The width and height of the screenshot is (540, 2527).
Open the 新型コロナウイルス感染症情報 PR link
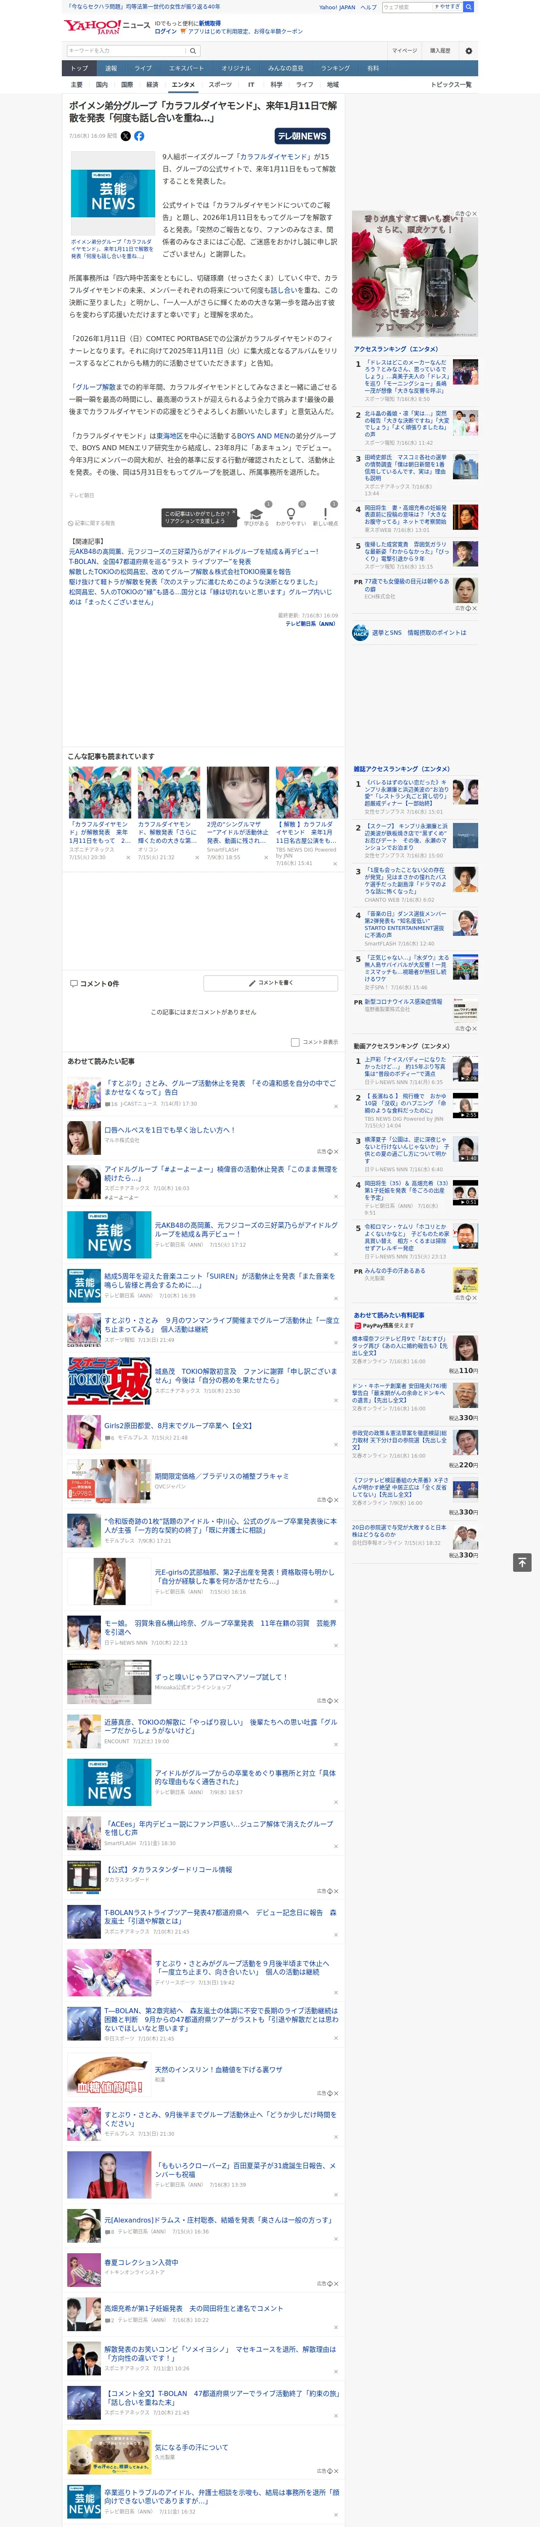[x=403, y=1002]
